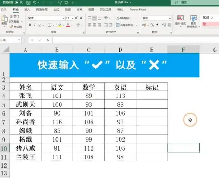Viewport: 219px width, 178px height.
Task: Toggle Italic formatting
Action: coord(35,25)
